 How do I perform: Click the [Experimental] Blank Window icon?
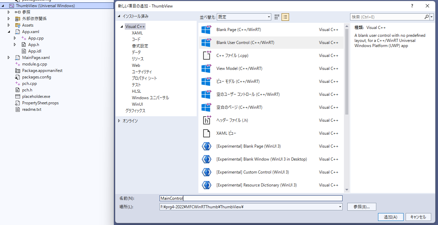(x=207, y=159)
